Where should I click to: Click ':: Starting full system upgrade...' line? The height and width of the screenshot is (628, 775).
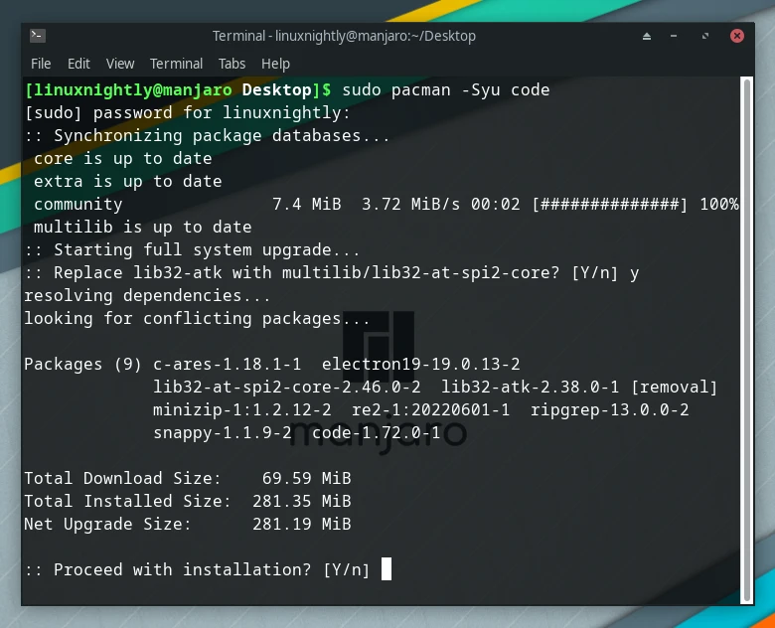tap(193, 249)
